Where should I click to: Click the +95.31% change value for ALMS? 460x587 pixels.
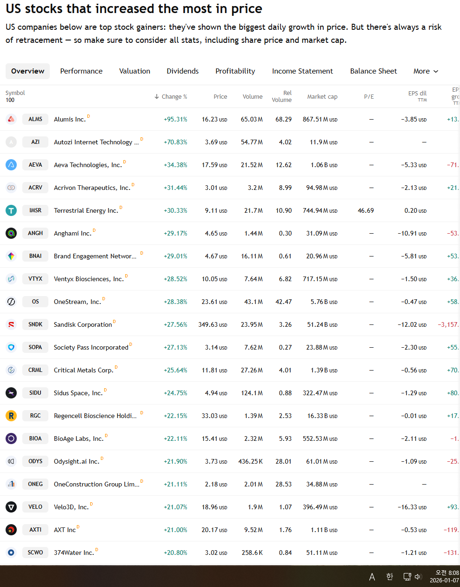coord(175,120)
